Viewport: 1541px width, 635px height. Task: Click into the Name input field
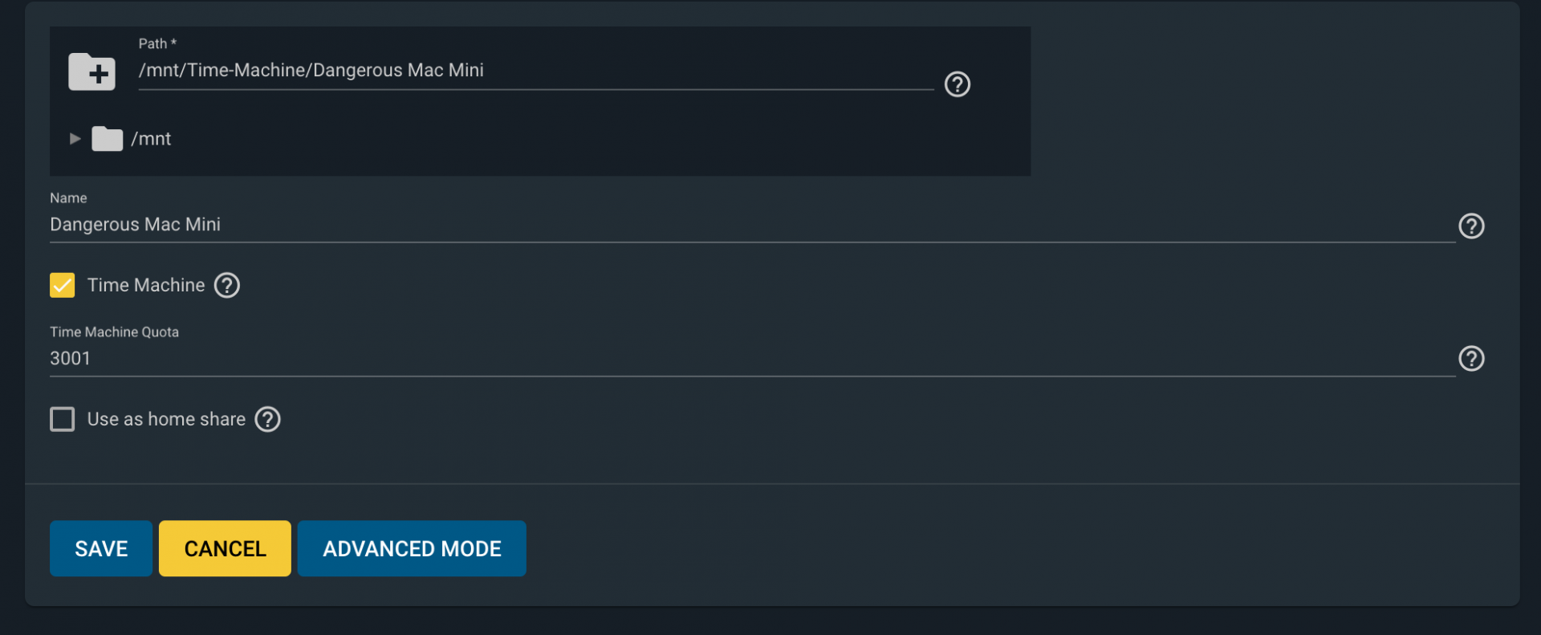coord(752,225)
